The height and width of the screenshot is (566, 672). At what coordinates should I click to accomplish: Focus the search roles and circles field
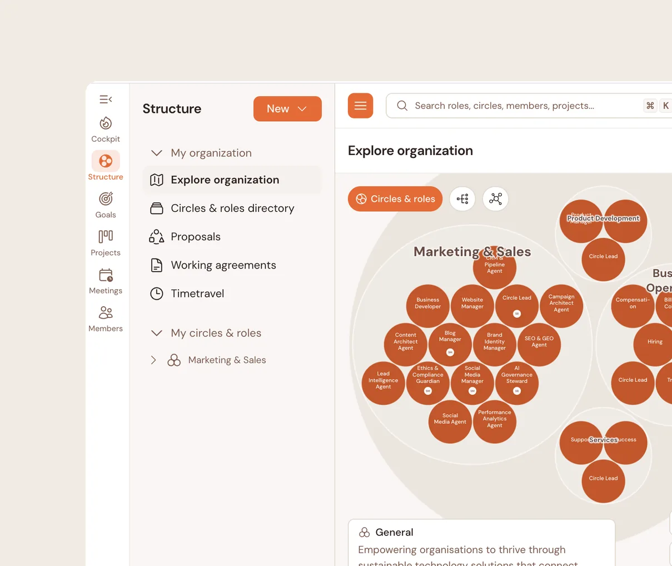(528, 106)
